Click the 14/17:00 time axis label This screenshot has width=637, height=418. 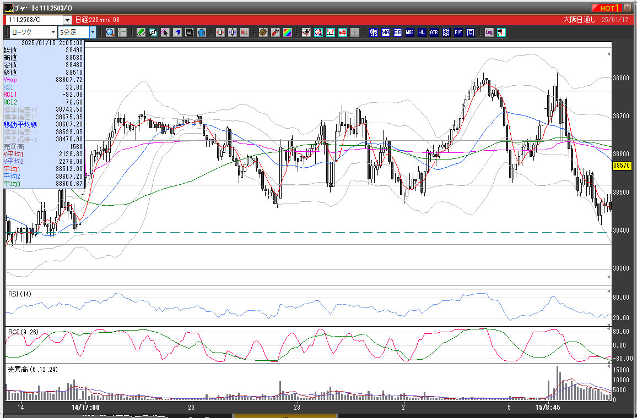[86, 407]
